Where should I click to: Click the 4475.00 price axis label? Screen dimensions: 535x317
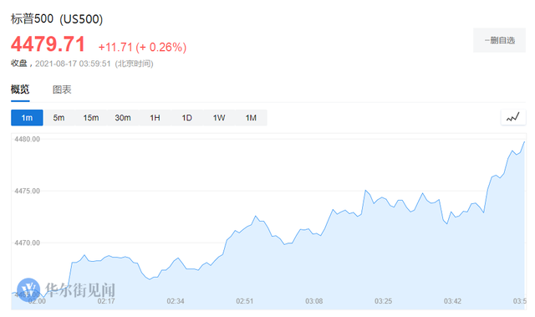pyautogui.click(x=27, y=191)
